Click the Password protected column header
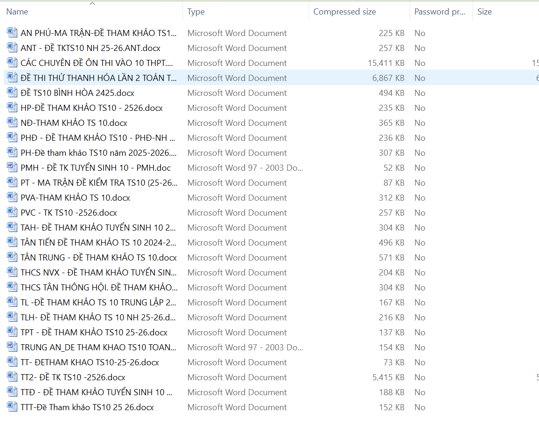This screenshot has width=539, height=427. click(440, 12)
